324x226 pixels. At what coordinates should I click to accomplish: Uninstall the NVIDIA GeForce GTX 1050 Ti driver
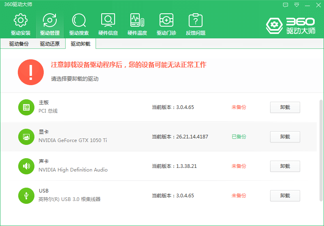pos(285,137)
